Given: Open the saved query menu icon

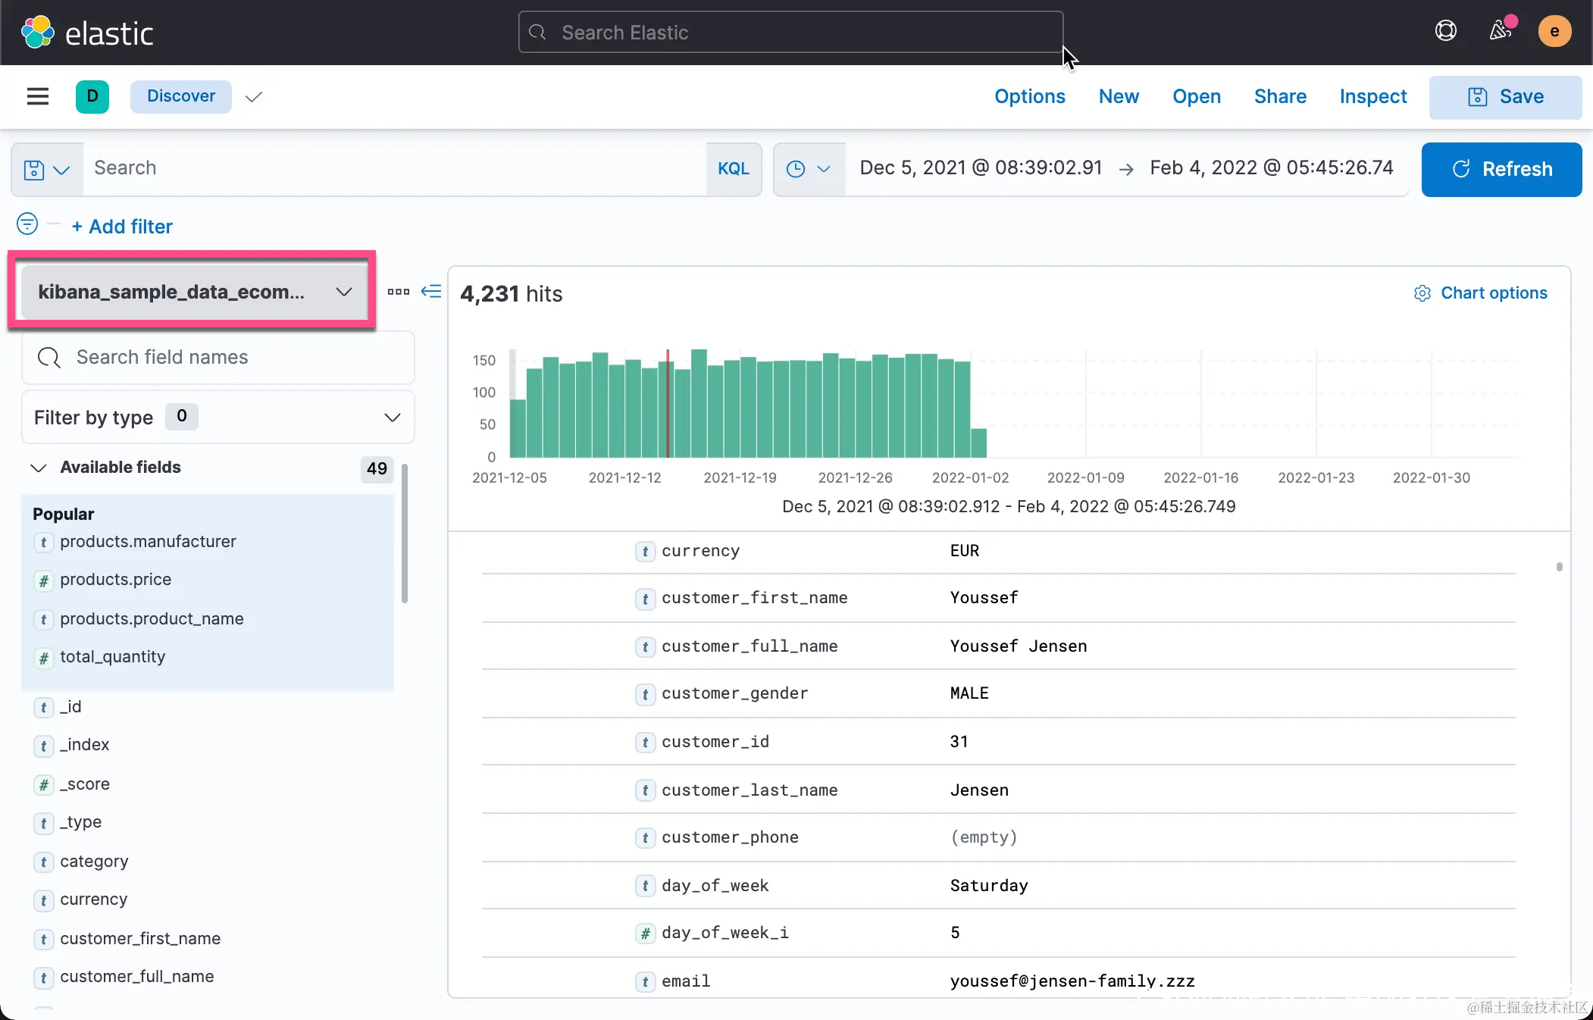Looking at the screenshot, I should 46,169.
